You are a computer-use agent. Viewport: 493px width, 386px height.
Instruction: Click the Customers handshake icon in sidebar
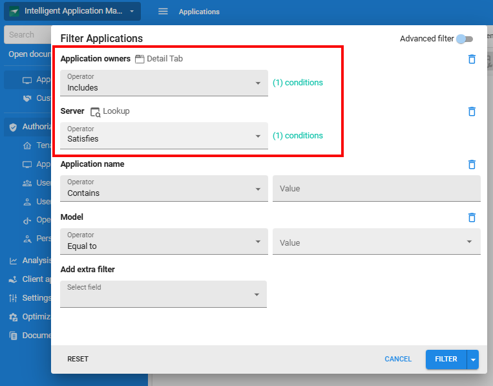tap(27, 98)
